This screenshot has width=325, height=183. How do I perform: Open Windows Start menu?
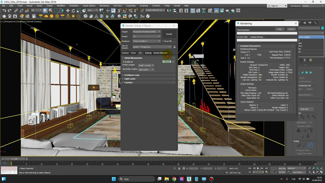click(114, 179)
